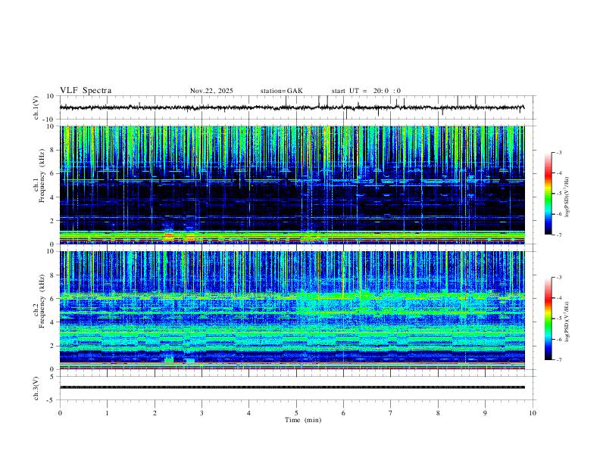Click the ch.2 spectrogram panel
The width and height of the screenshot is (600, 463).
[x=292, y=310]
